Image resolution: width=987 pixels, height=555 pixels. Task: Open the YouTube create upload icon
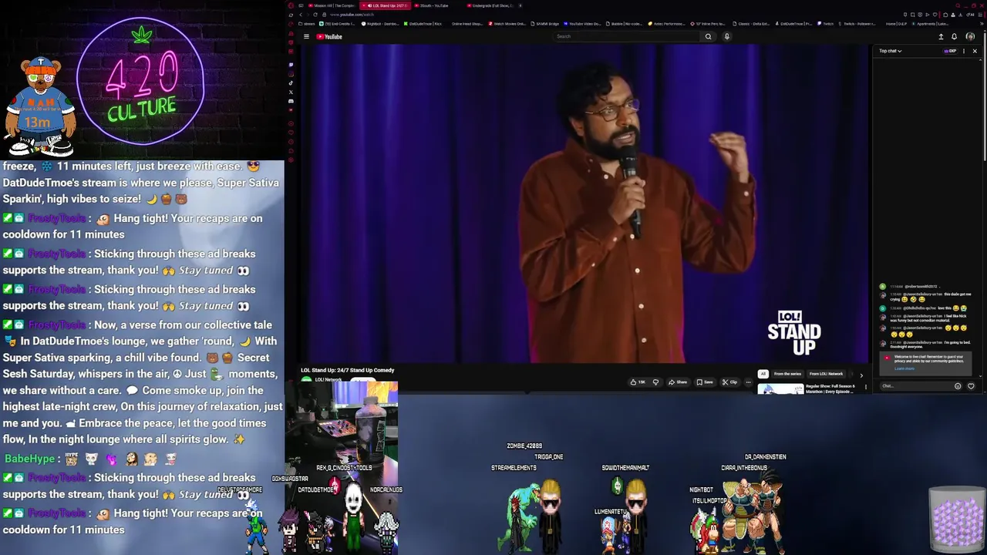point(941,36)
